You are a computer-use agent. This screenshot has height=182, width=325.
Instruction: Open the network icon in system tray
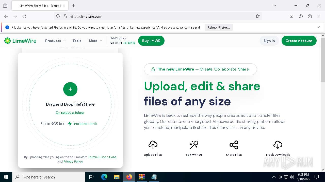click(x=286, y=177)
